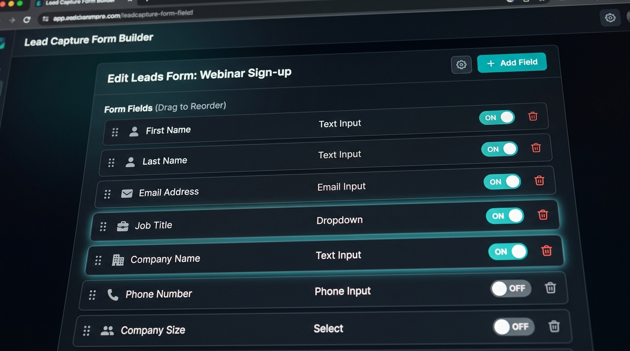Click the "Select" type for Company Size
Viewport: 630px width, 351px height.
click(329, 328)
